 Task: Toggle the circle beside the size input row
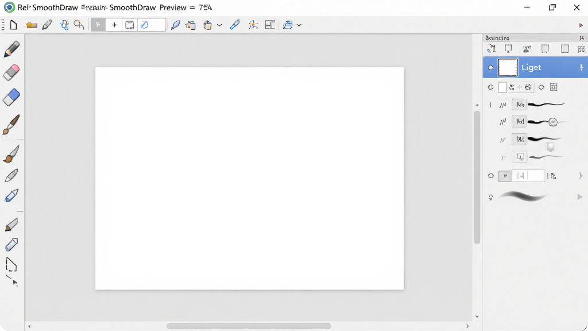point(490,176)
